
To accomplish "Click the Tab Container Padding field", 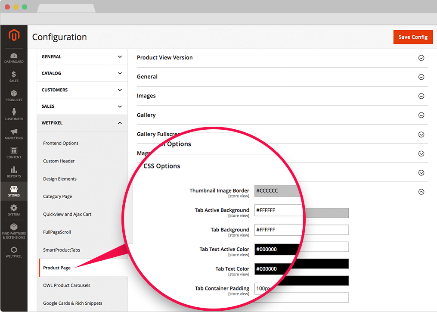I will point(276,288).
